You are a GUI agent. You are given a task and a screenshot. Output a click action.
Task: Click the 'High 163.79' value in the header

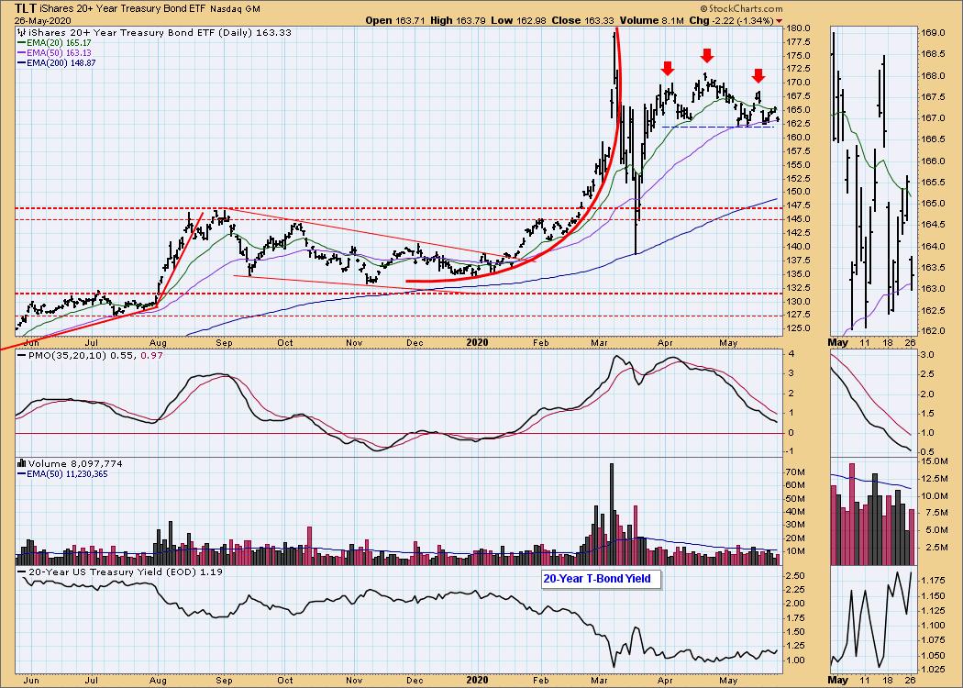pos(458,20)
